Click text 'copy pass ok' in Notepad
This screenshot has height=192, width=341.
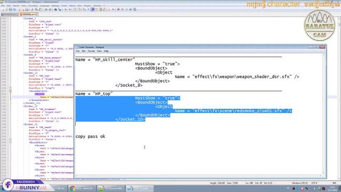[x=90, y=137]
